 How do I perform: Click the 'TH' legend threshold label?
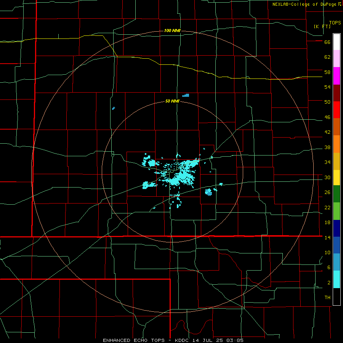point(327,298)
